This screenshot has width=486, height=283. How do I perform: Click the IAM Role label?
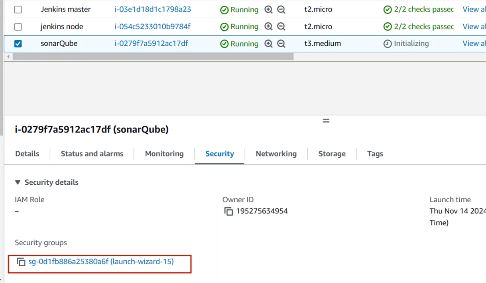[x=30, y=199]
